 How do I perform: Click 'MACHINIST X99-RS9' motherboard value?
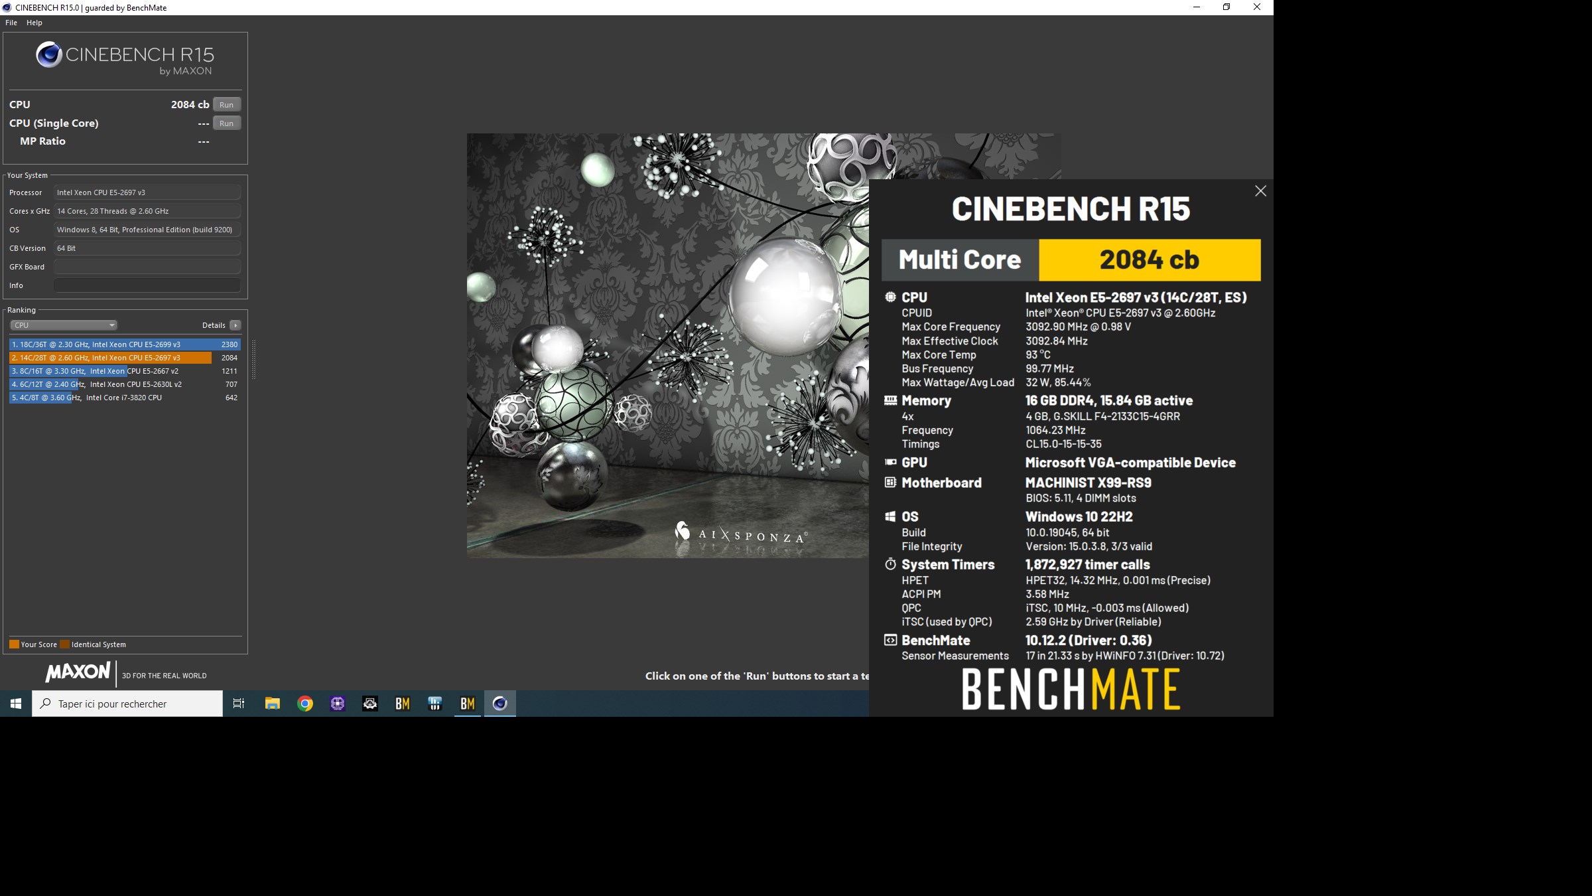click(x=1088, y=483)
